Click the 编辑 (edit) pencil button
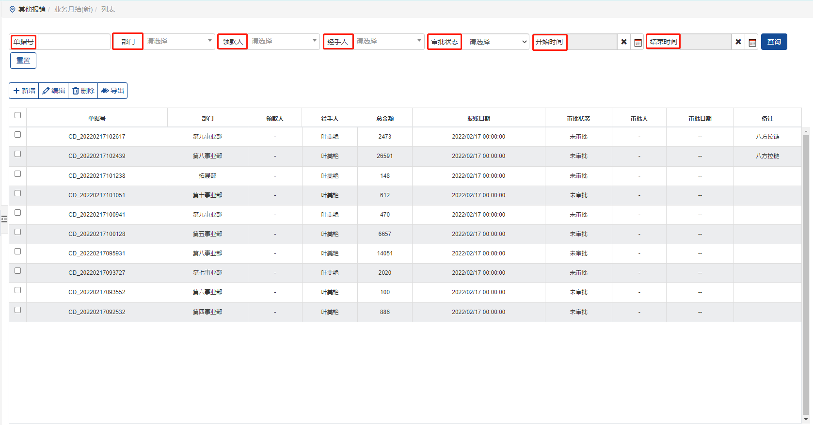The image size is (813, 425). pyautogui.click(x=53, y=91)
